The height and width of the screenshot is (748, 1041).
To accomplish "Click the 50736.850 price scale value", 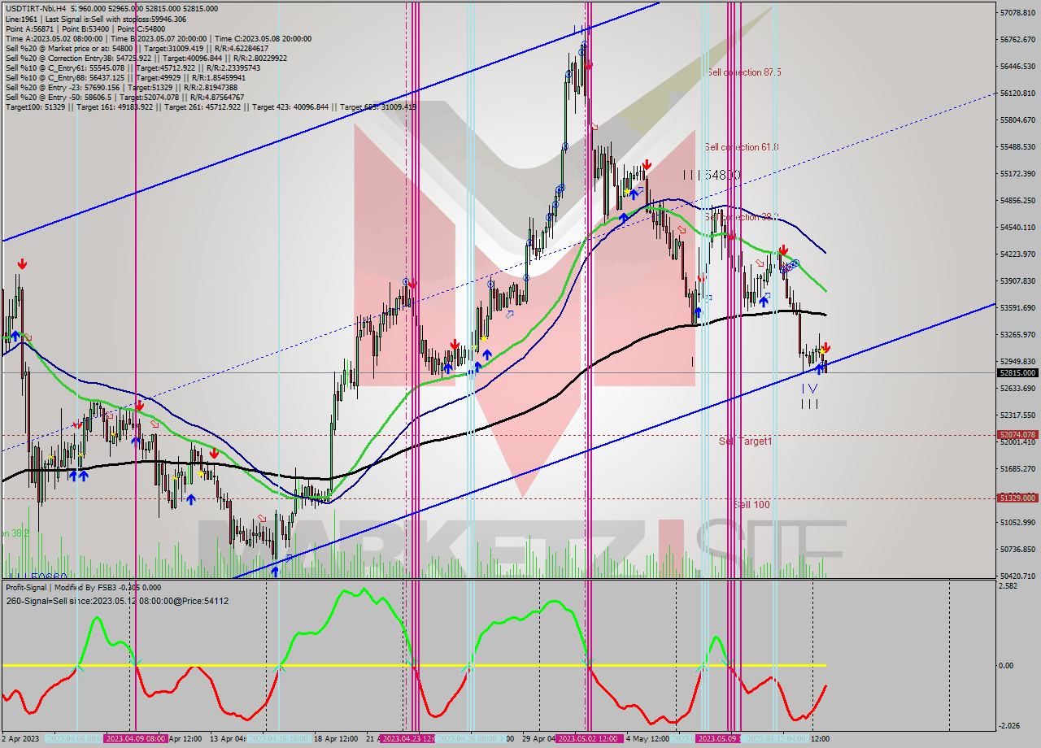I will 1017,550.
